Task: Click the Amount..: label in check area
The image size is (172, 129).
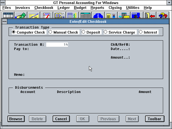Action: [120, 57]
